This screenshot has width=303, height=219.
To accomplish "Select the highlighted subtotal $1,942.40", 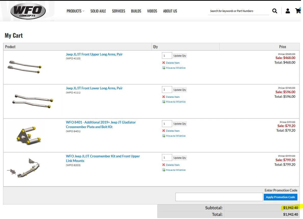I will point(291,208).
